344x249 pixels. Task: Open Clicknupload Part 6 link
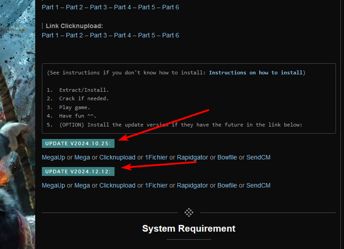[171, 35]
